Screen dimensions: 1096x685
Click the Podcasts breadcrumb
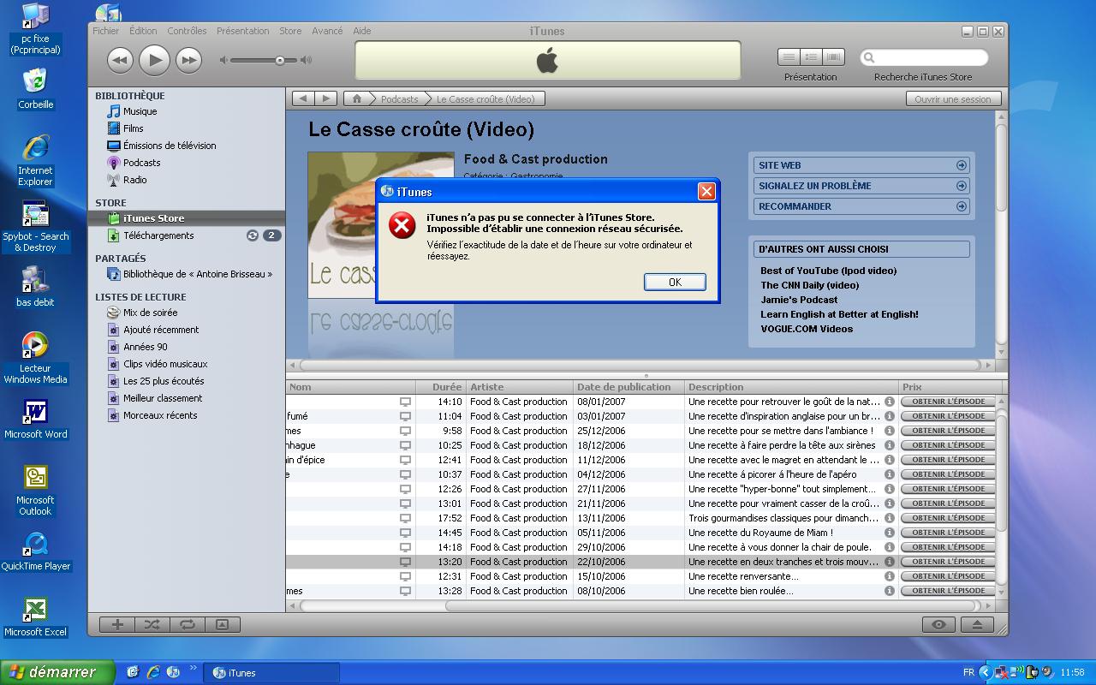[400, 98]
